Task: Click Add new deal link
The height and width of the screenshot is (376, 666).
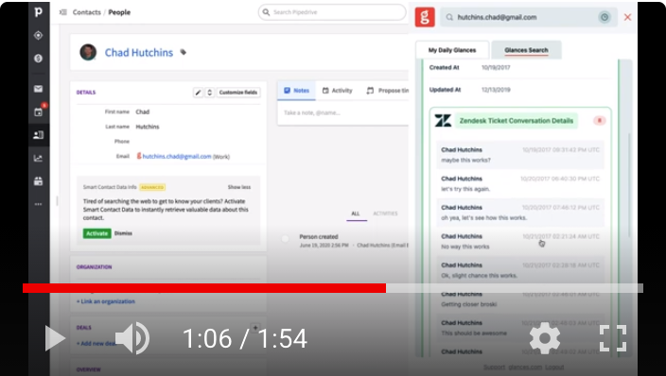Action: point(96,343)
